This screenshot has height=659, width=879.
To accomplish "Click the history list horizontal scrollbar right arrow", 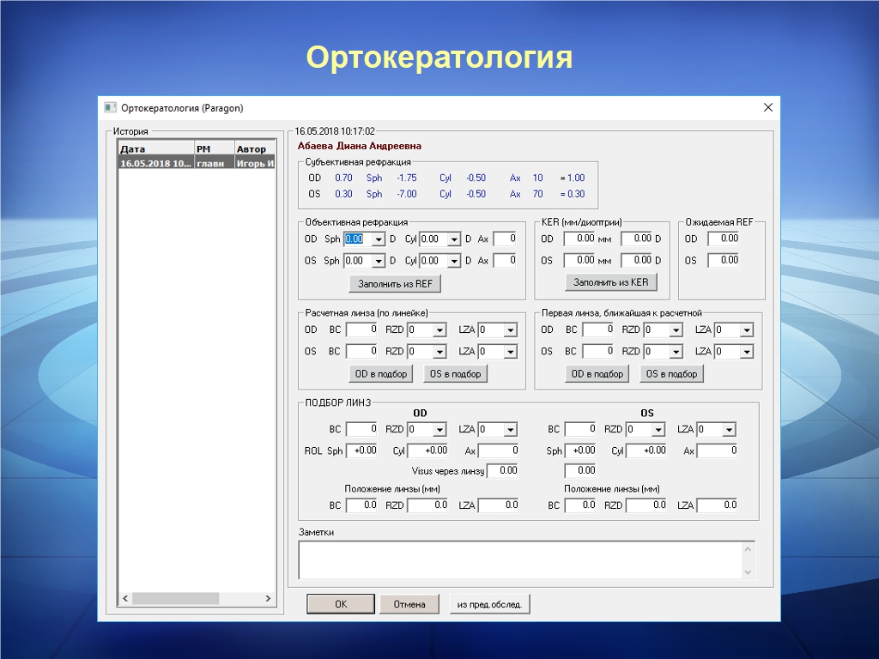I will 268,598.
